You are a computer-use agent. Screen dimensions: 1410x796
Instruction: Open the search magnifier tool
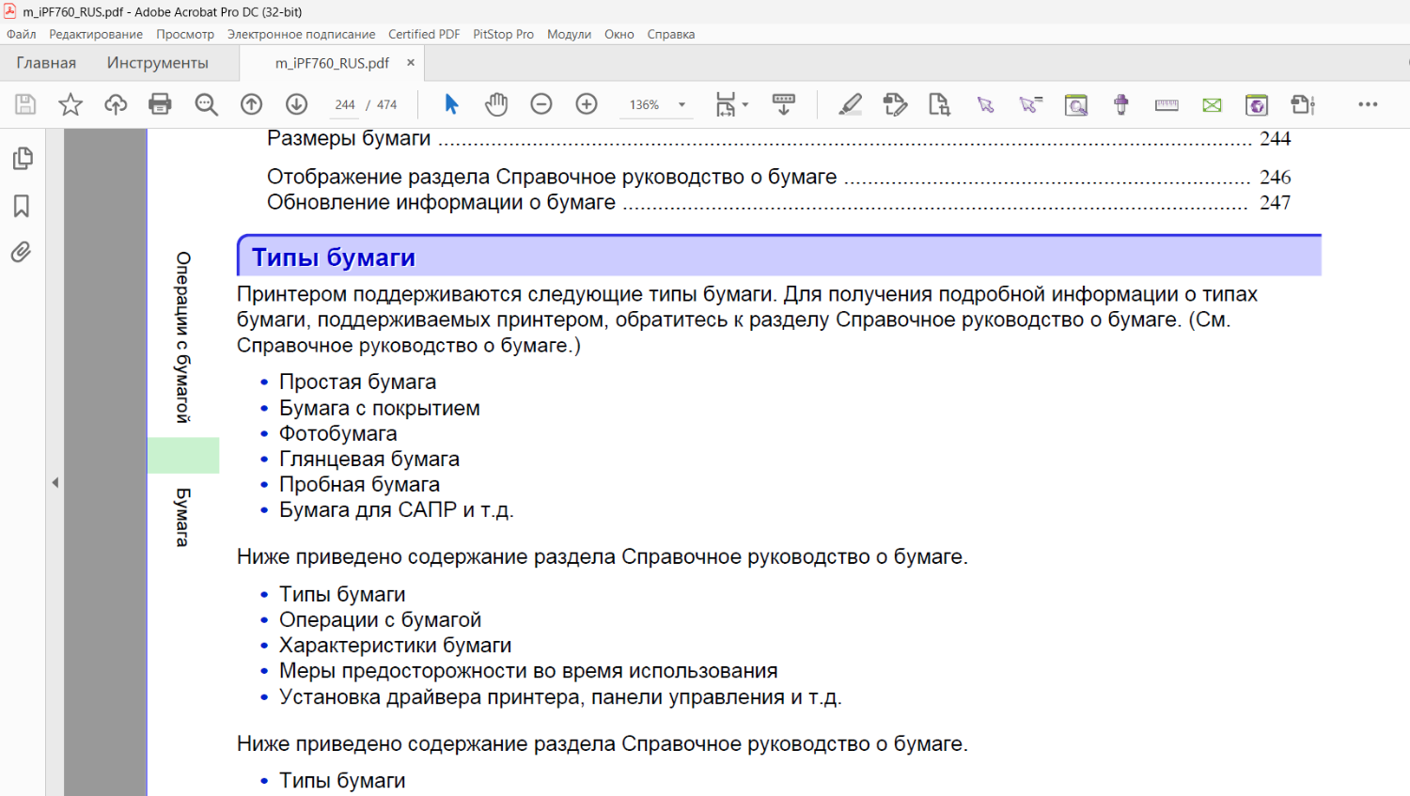click(x=206, y=104)
